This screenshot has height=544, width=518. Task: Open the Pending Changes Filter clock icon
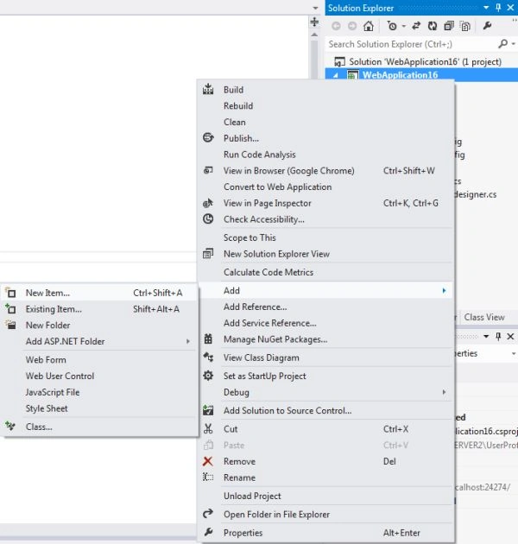pyautogui.click(x=392, y=26)
